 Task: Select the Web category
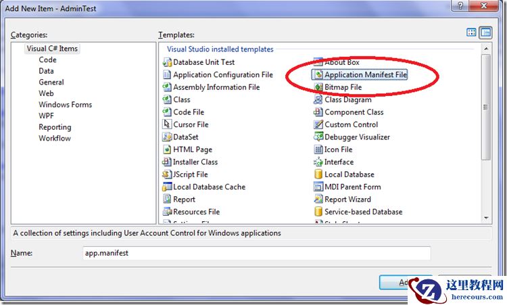46,93
